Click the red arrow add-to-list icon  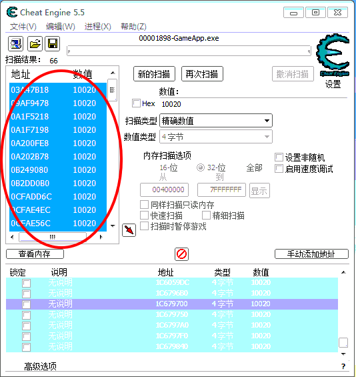129,230
